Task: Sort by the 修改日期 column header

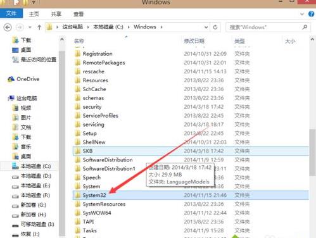Action: (194, 41)
